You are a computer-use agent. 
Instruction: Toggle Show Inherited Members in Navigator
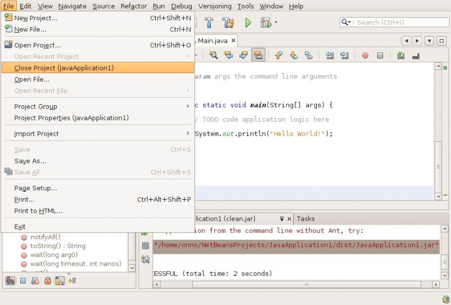[x=10, y=280]
